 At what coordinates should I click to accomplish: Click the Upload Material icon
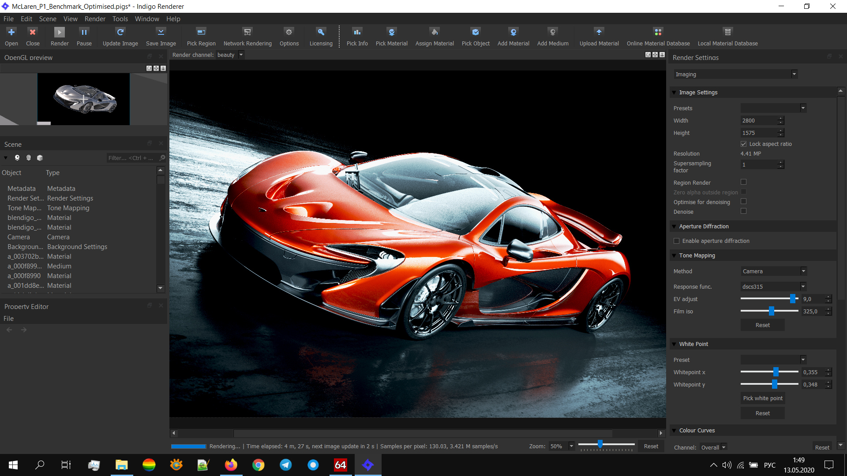click(599, 32)
